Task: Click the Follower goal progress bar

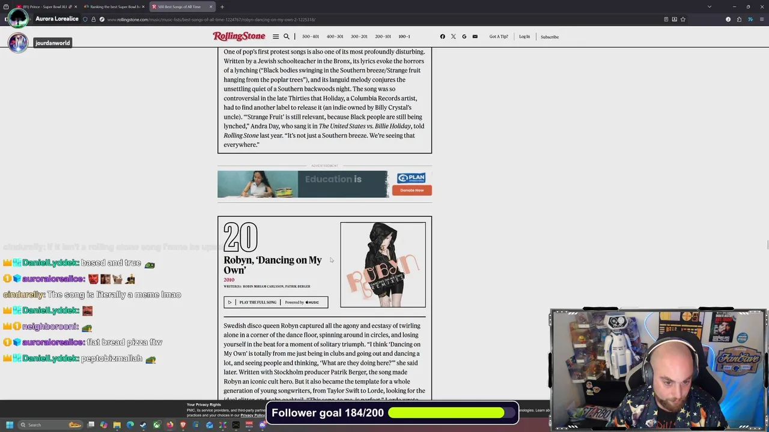Action: tap(446, 413)
